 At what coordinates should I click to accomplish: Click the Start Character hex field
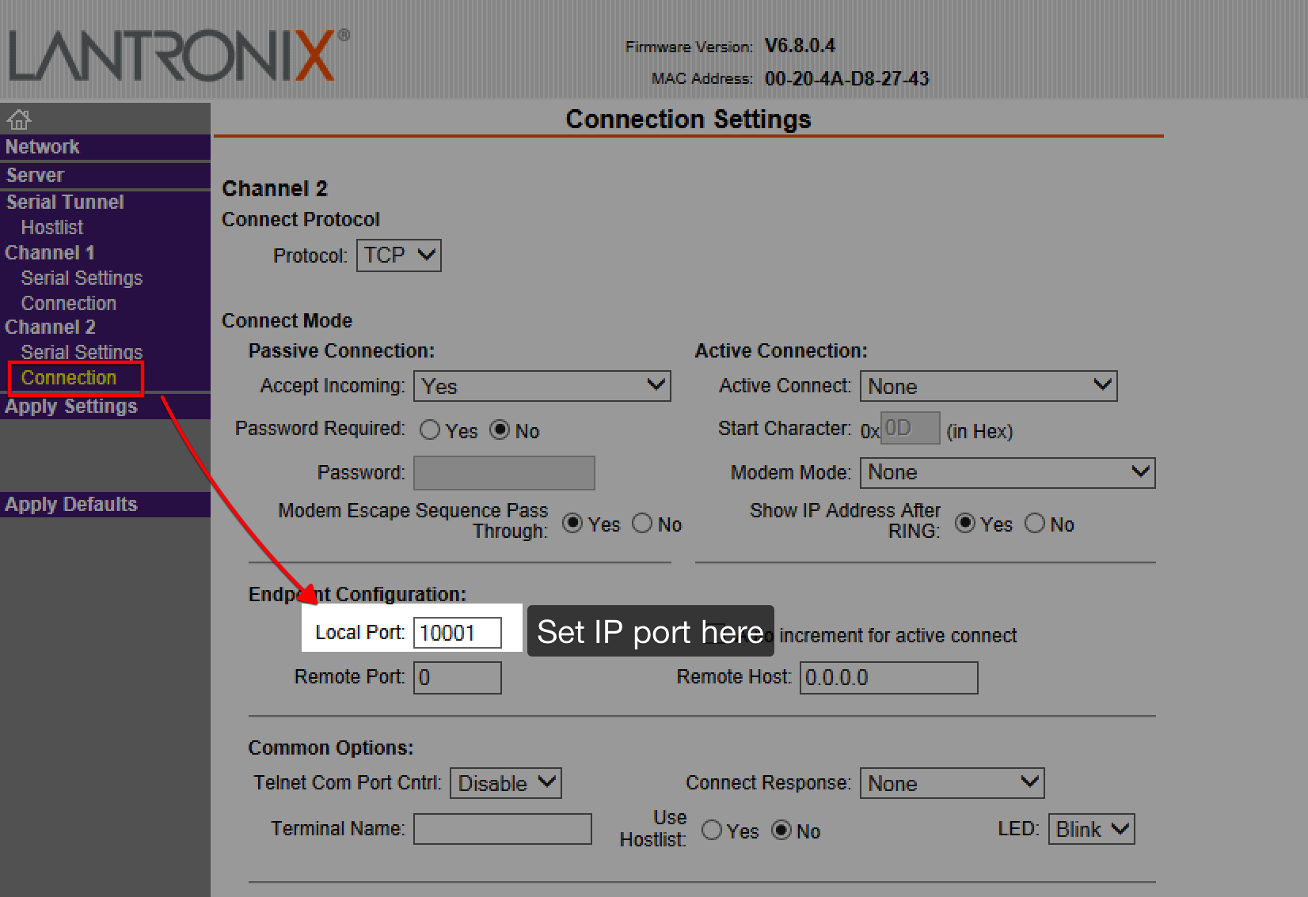[911, 428]
